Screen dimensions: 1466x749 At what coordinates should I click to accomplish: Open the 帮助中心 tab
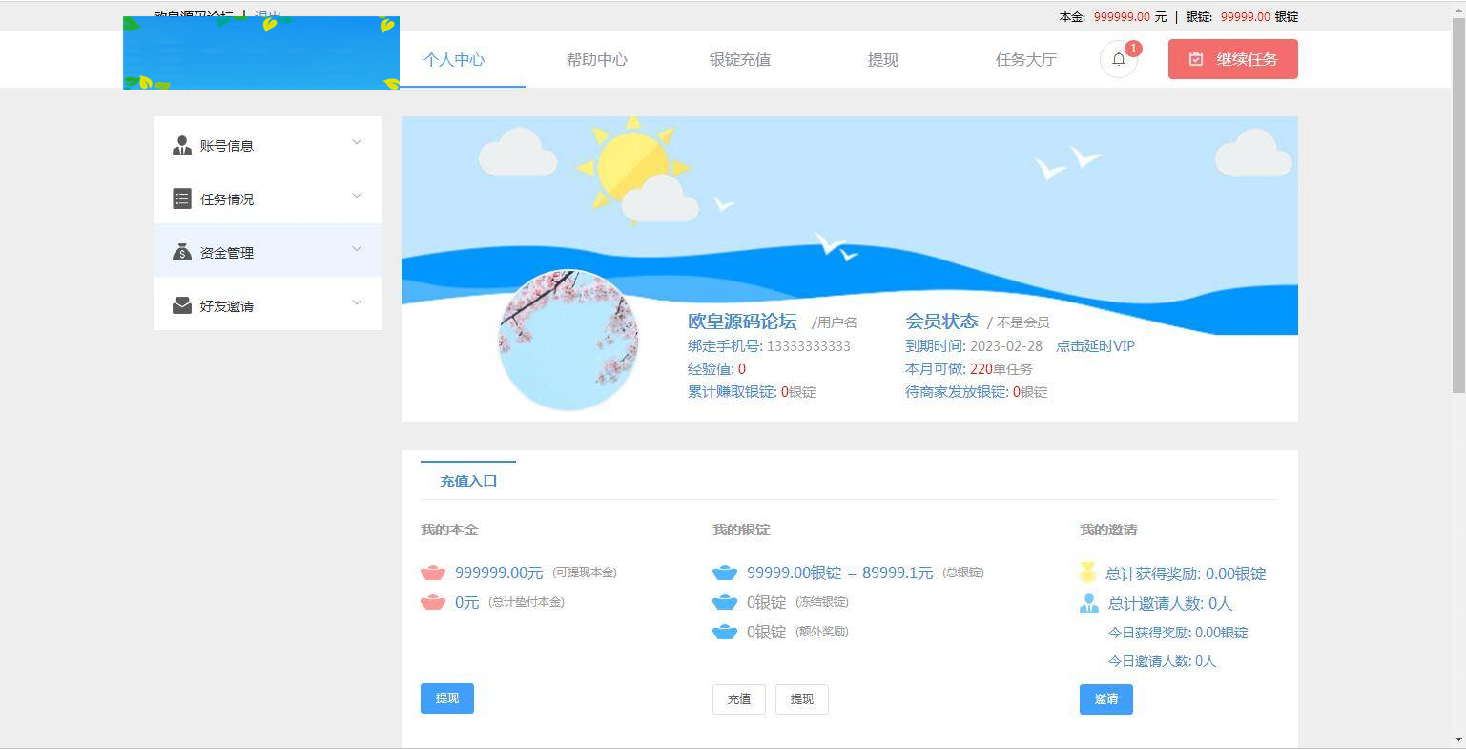[596, 59]
